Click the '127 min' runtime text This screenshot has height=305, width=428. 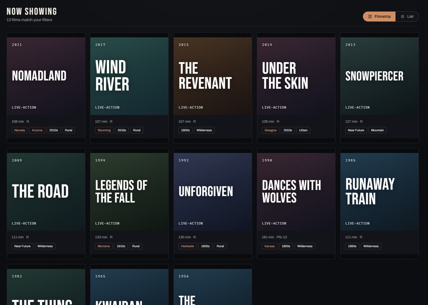pyautogui.click(x=351, y=121)
